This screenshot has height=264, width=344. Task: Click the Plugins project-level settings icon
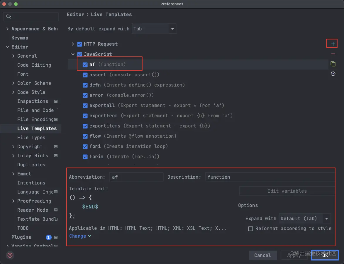pyautogui.click(x=56, y=237)
